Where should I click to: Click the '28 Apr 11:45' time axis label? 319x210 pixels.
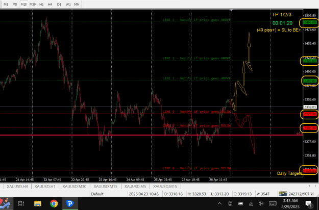pos(218,180)
